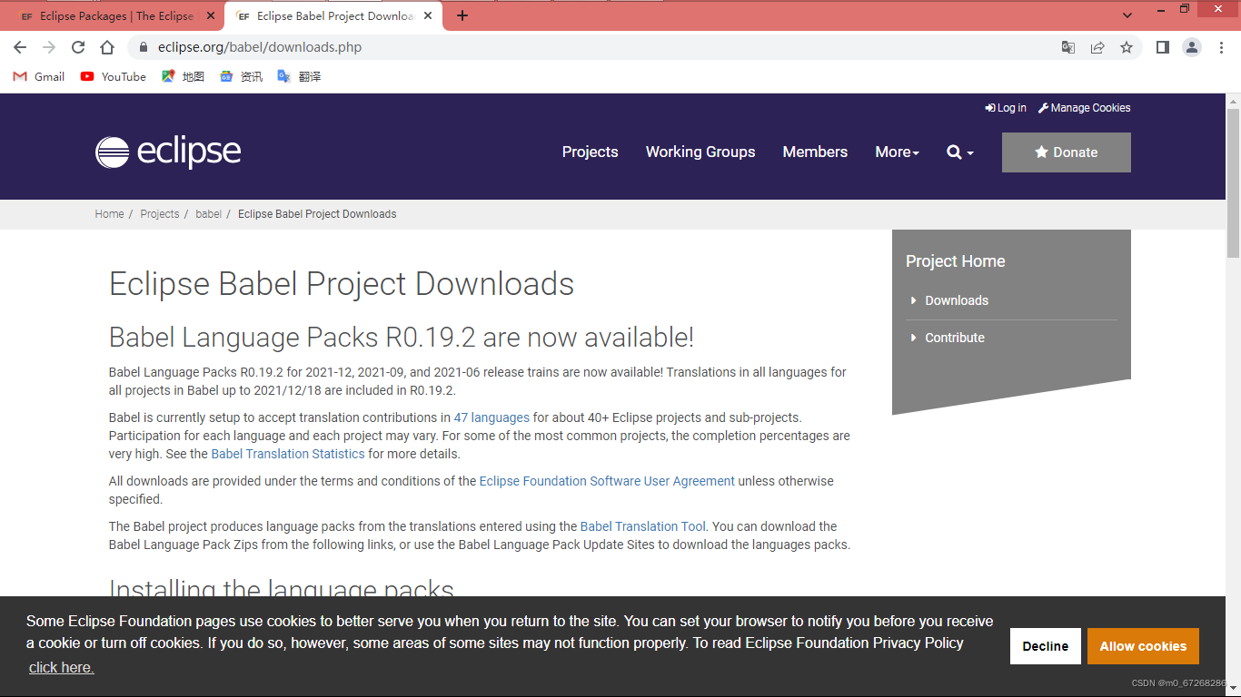Expand the More menu

click(898, 152)
